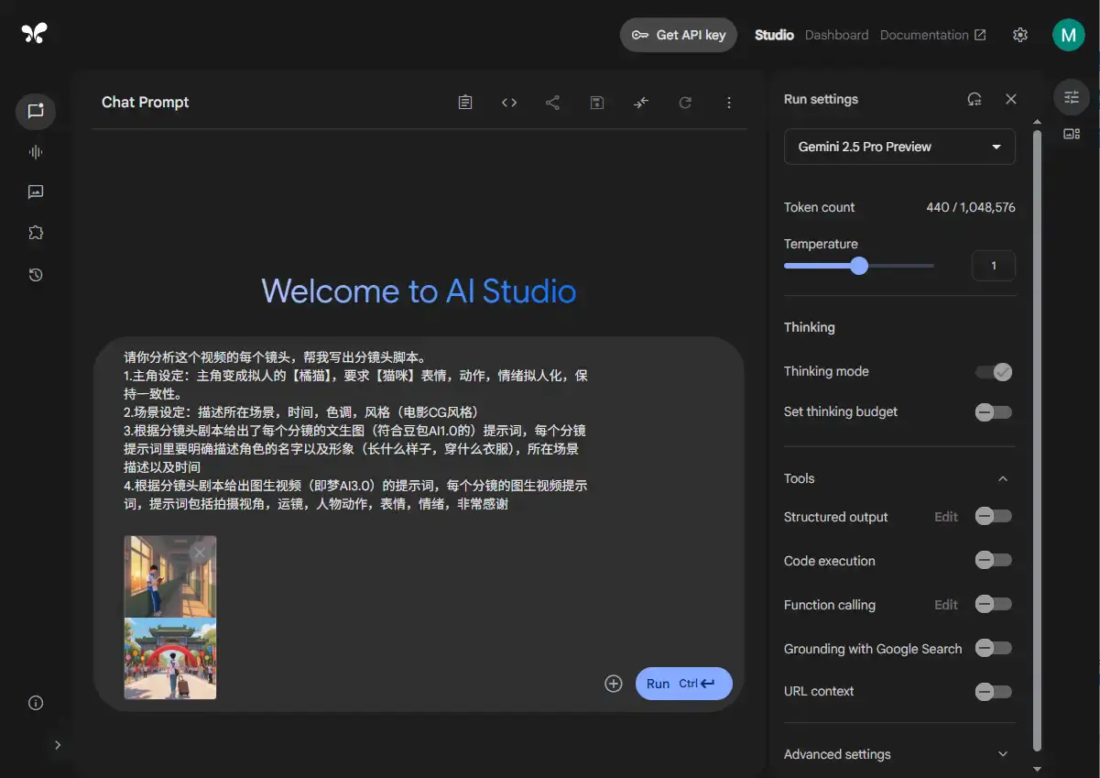Click the Get code icon
The image size is (1100, 778).
pos(508,102)
